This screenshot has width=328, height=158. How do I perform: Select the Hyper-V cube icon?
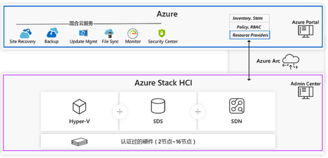point(80,107)
